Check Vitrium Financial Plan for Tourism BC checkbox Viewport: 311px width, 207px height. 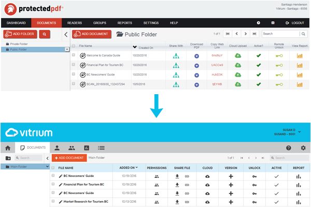[53, 184]
